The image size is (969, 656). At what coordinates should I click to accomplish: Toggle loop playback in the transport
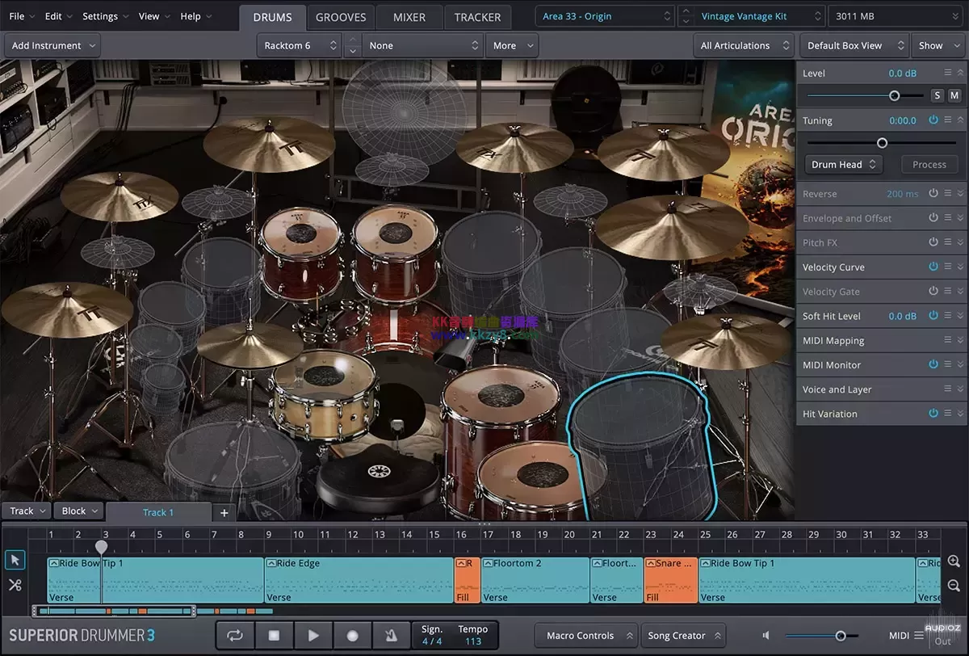point(235,636)
